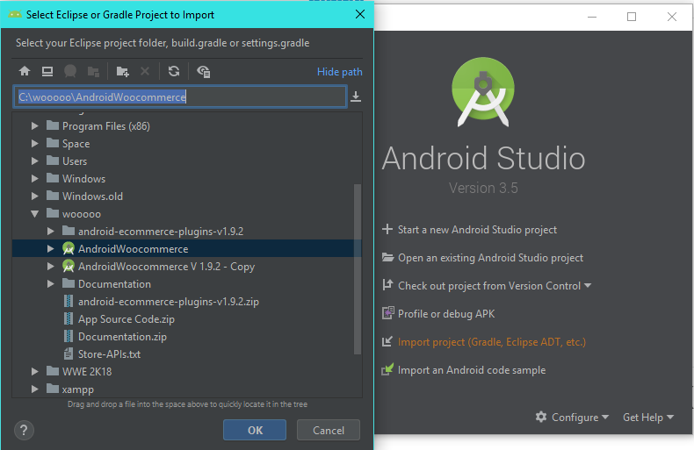
Task: Close the import dialog with X
Action: pyautogui.click(x=360, y=14)
